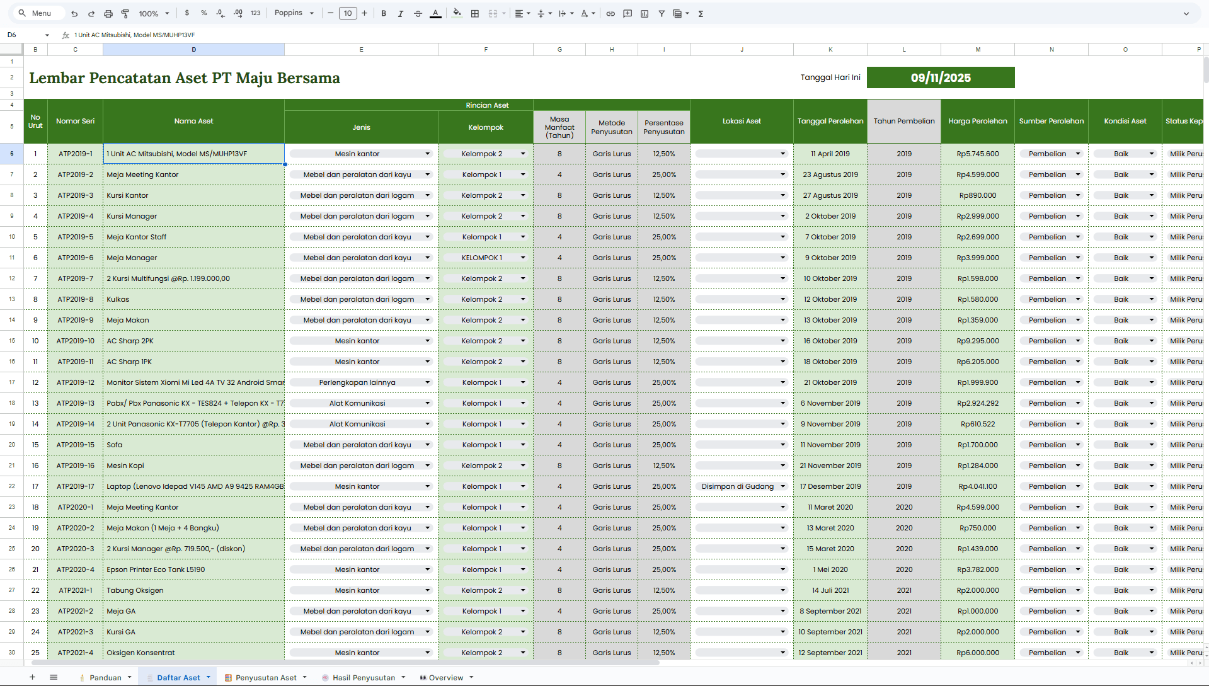The width and height of the screenshot is (1209, 686).
Task: Open Jenis dropdown for Meja Meeting Kantor row
Action: (x=427, y=174)
